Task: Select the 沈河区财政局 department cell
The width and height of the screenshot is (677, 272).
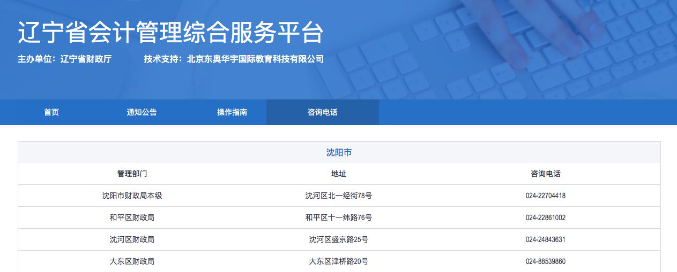Action: point(132,239)
